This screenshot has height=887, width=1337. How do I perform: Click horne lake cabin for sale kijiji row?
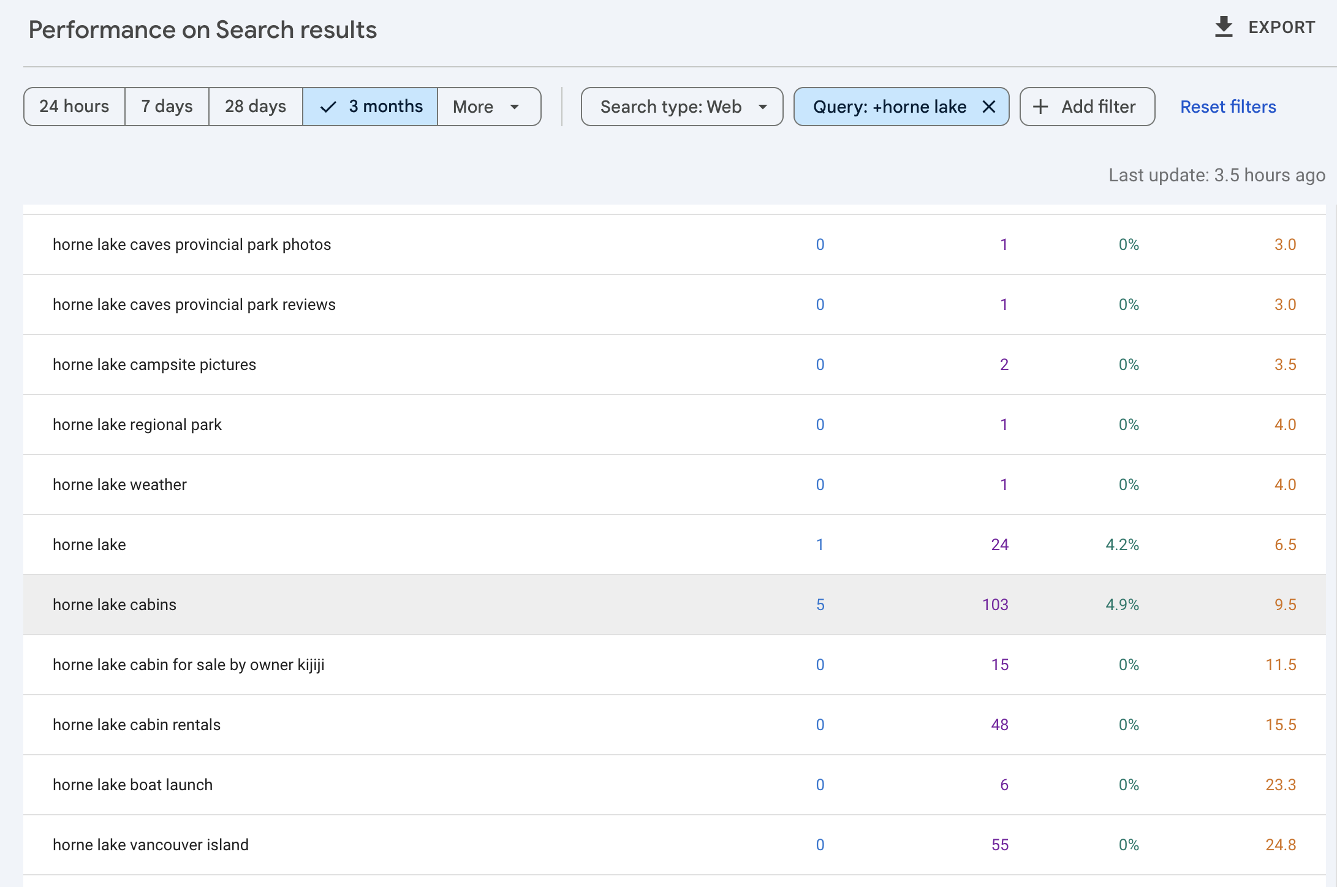click(189, 665)
